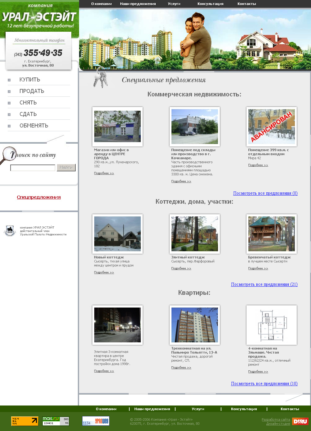The image size is (311, 431).
Task: Click Подробнее under 4-комнатная на Эльмаше
Action: pyautogui.click(x=258, y=372)
